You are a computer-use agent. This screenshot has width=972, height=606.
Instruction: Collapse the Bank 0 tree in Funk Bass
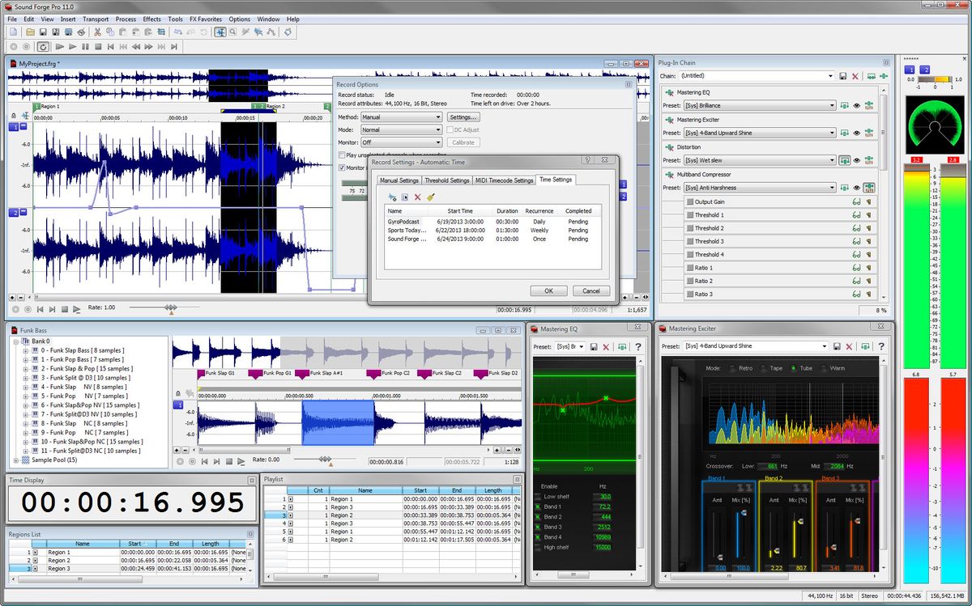coord(15,341)
